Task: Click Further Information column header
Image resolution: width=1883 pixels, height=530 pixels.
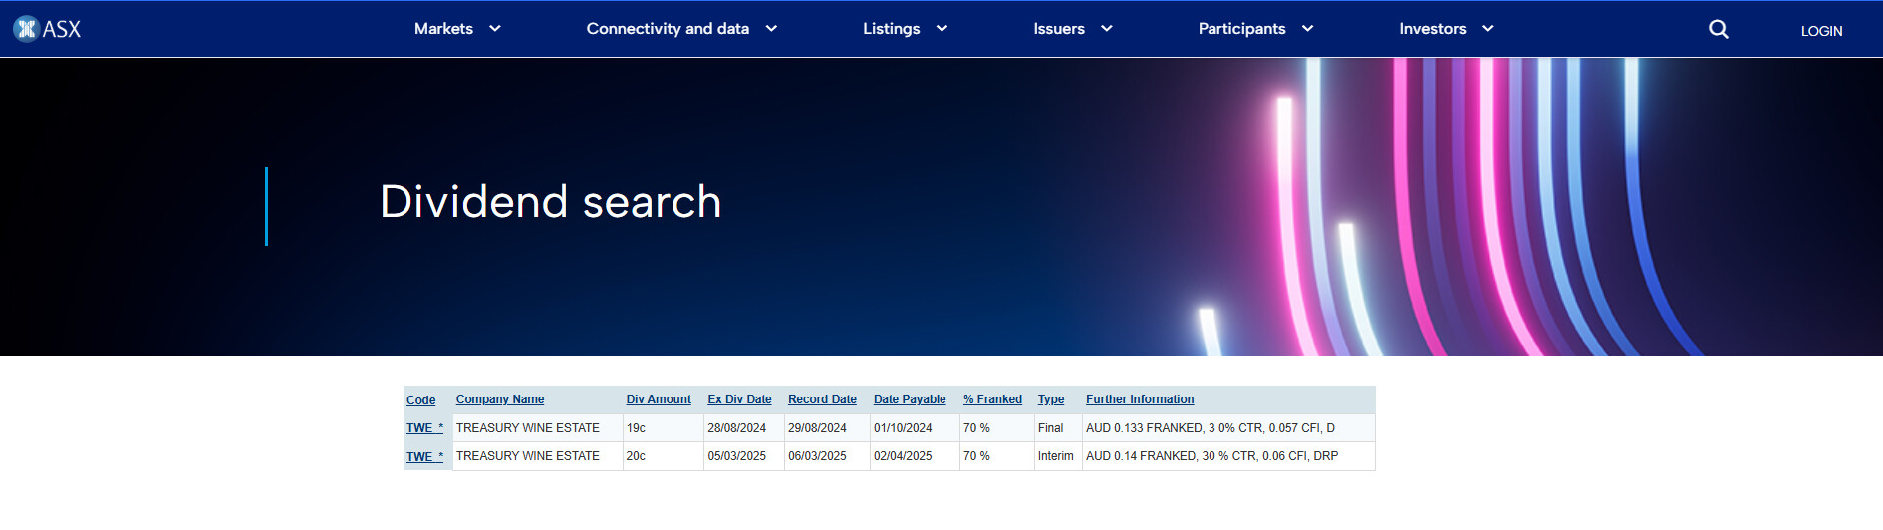Action: point(1140,399)
